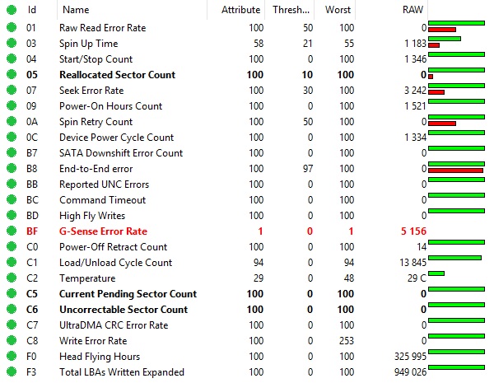This screenshot has width=494, height=383.
Task: Click RAW value '3 242' for Seek Error Rate
Action: 415,91
